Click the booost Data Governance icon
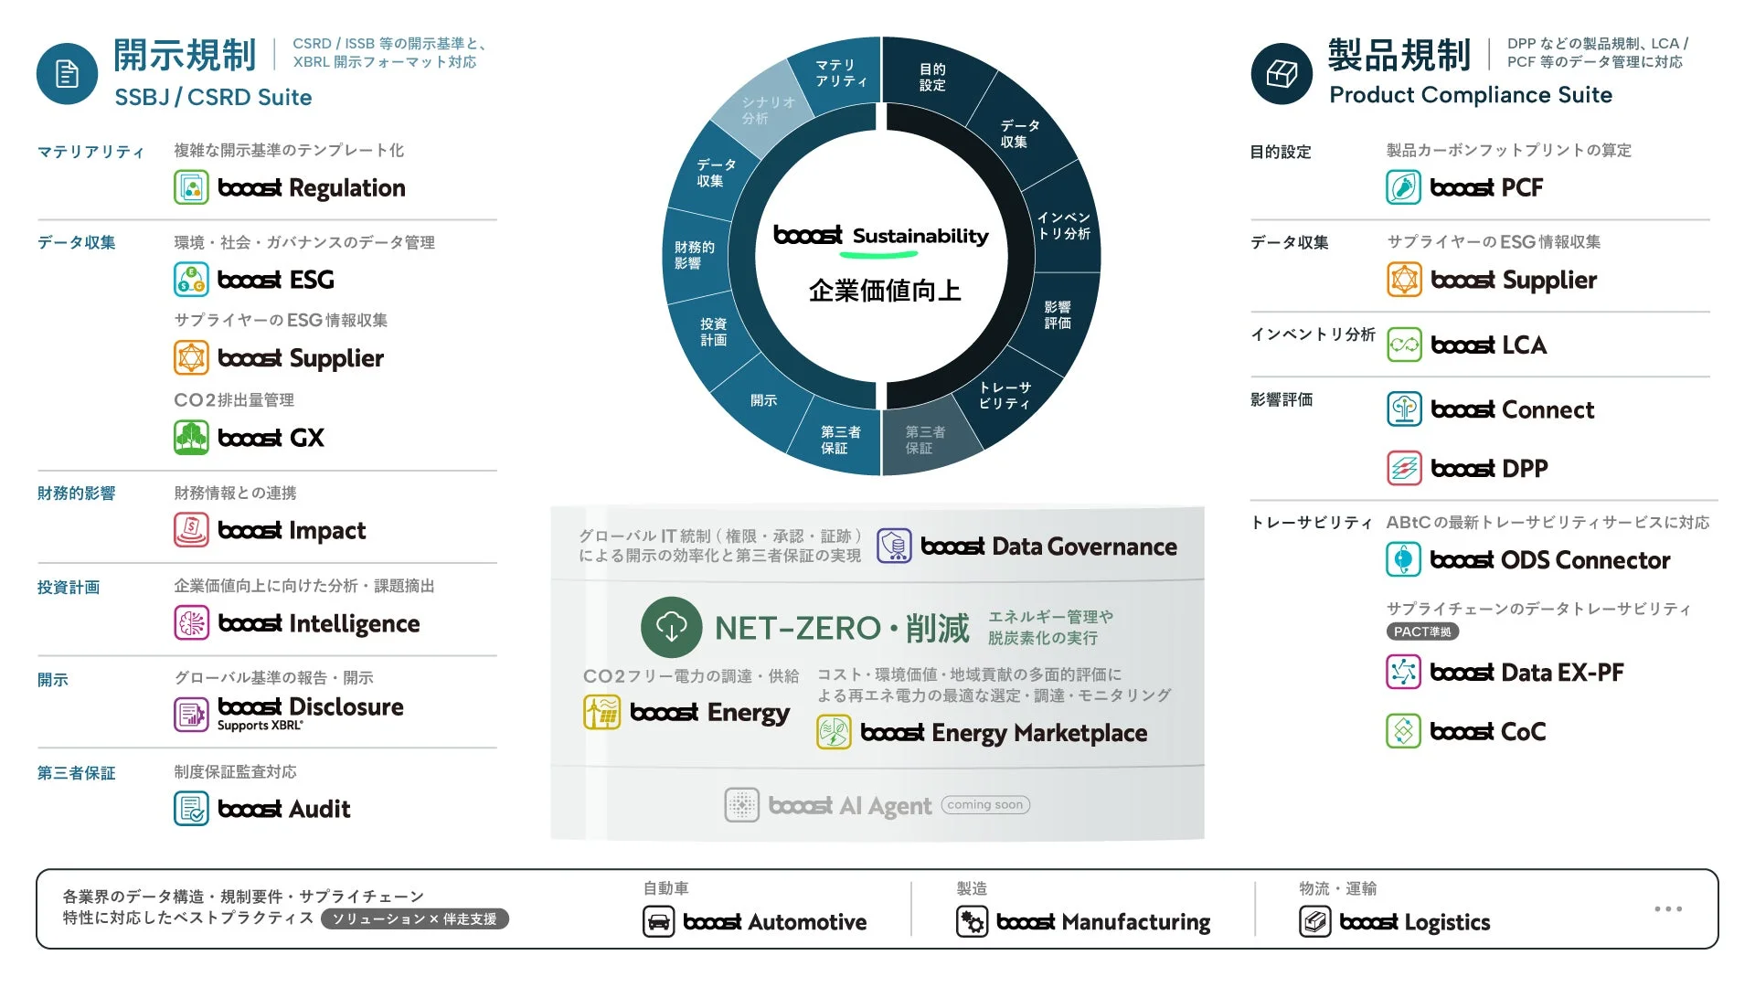The width and height of the screenshot is (1755, 987). pos(894,546)
